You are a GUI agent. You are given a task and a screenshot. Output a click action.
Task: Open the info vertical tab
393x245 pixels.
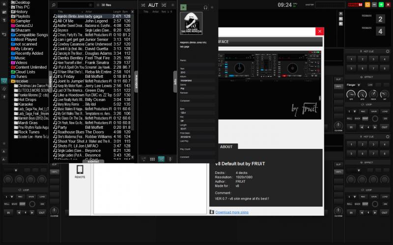(175, 81)
